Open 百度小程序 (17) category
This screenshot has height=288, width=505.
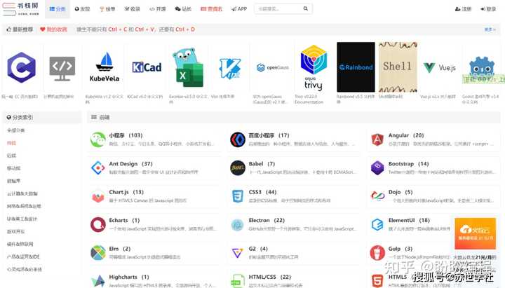tap(269, 135)
